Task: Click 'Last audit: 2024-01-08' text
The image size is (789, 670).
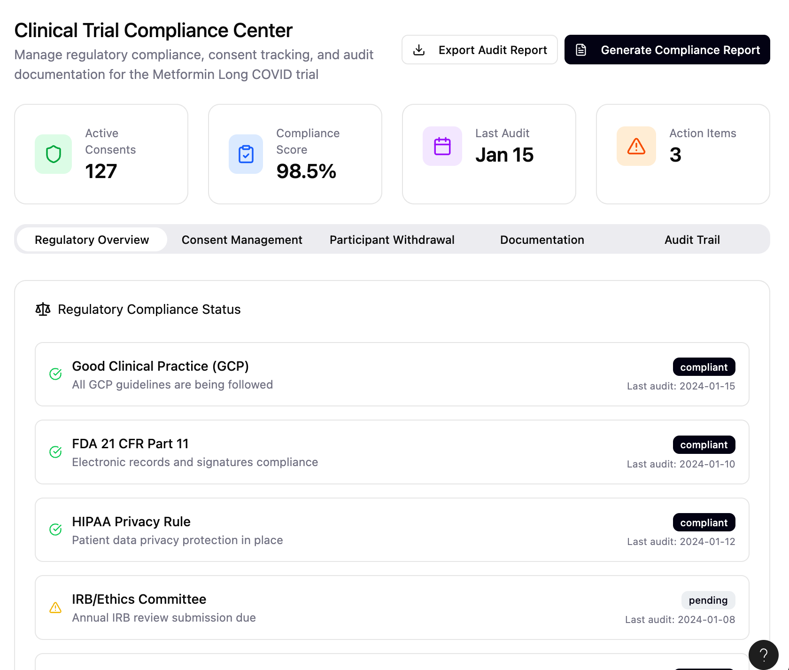Action: [x=680, y=620]
